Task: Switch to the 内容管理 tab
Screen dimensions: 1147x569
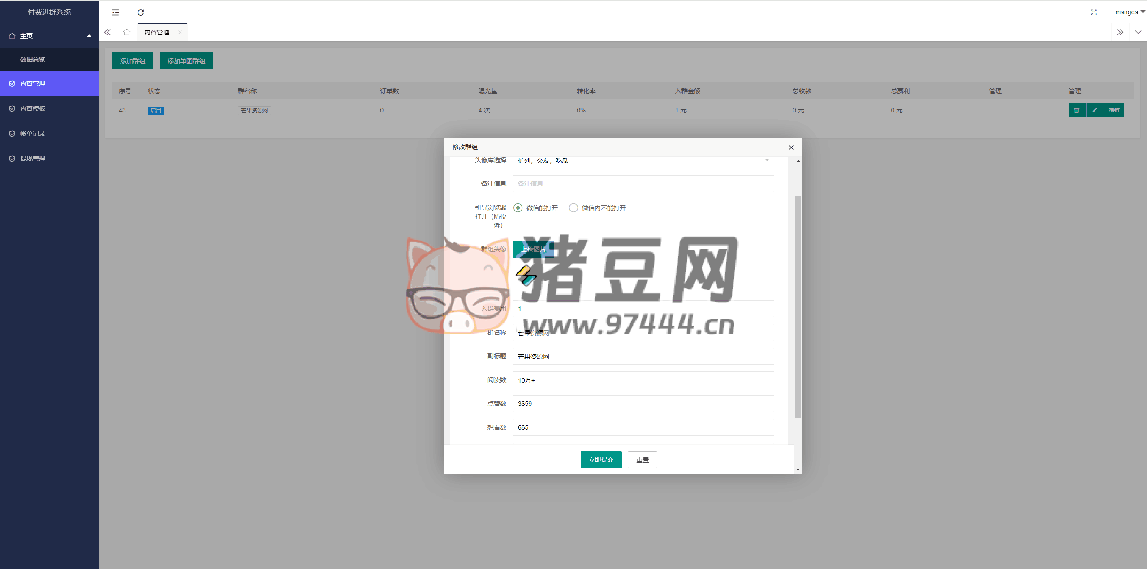Action: pyautogui.click(x=157, y=32)
